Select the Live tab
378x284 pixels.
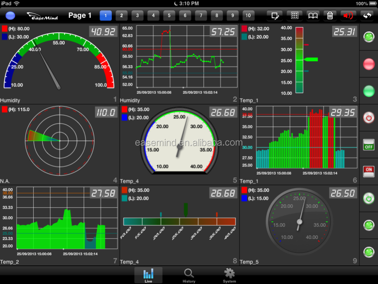(x=148, y=275)
